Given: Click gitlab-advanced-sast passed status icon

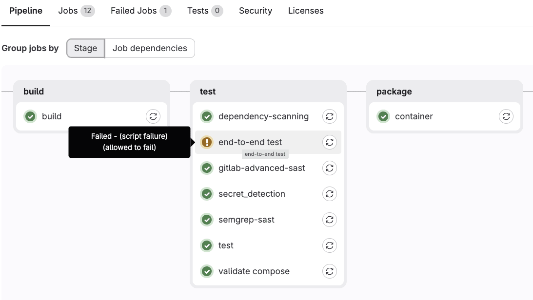Looking at the screenshot, I should (207, 168).
